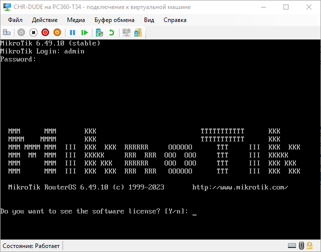This screenshot has width=321, height=252.
Task: Open the Вид menu
Action: (x=149, y=20)
